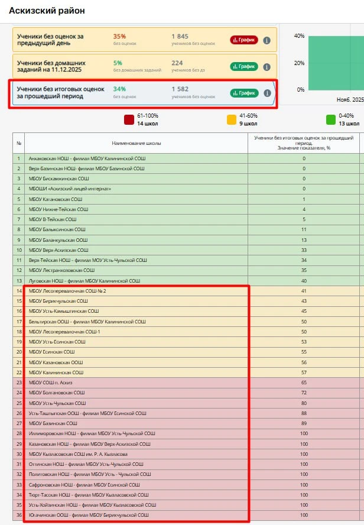Select row 'МБОУ Болгановская СОШ'
The width and height of the screenshot is (364, 525).
click(186, 393)
